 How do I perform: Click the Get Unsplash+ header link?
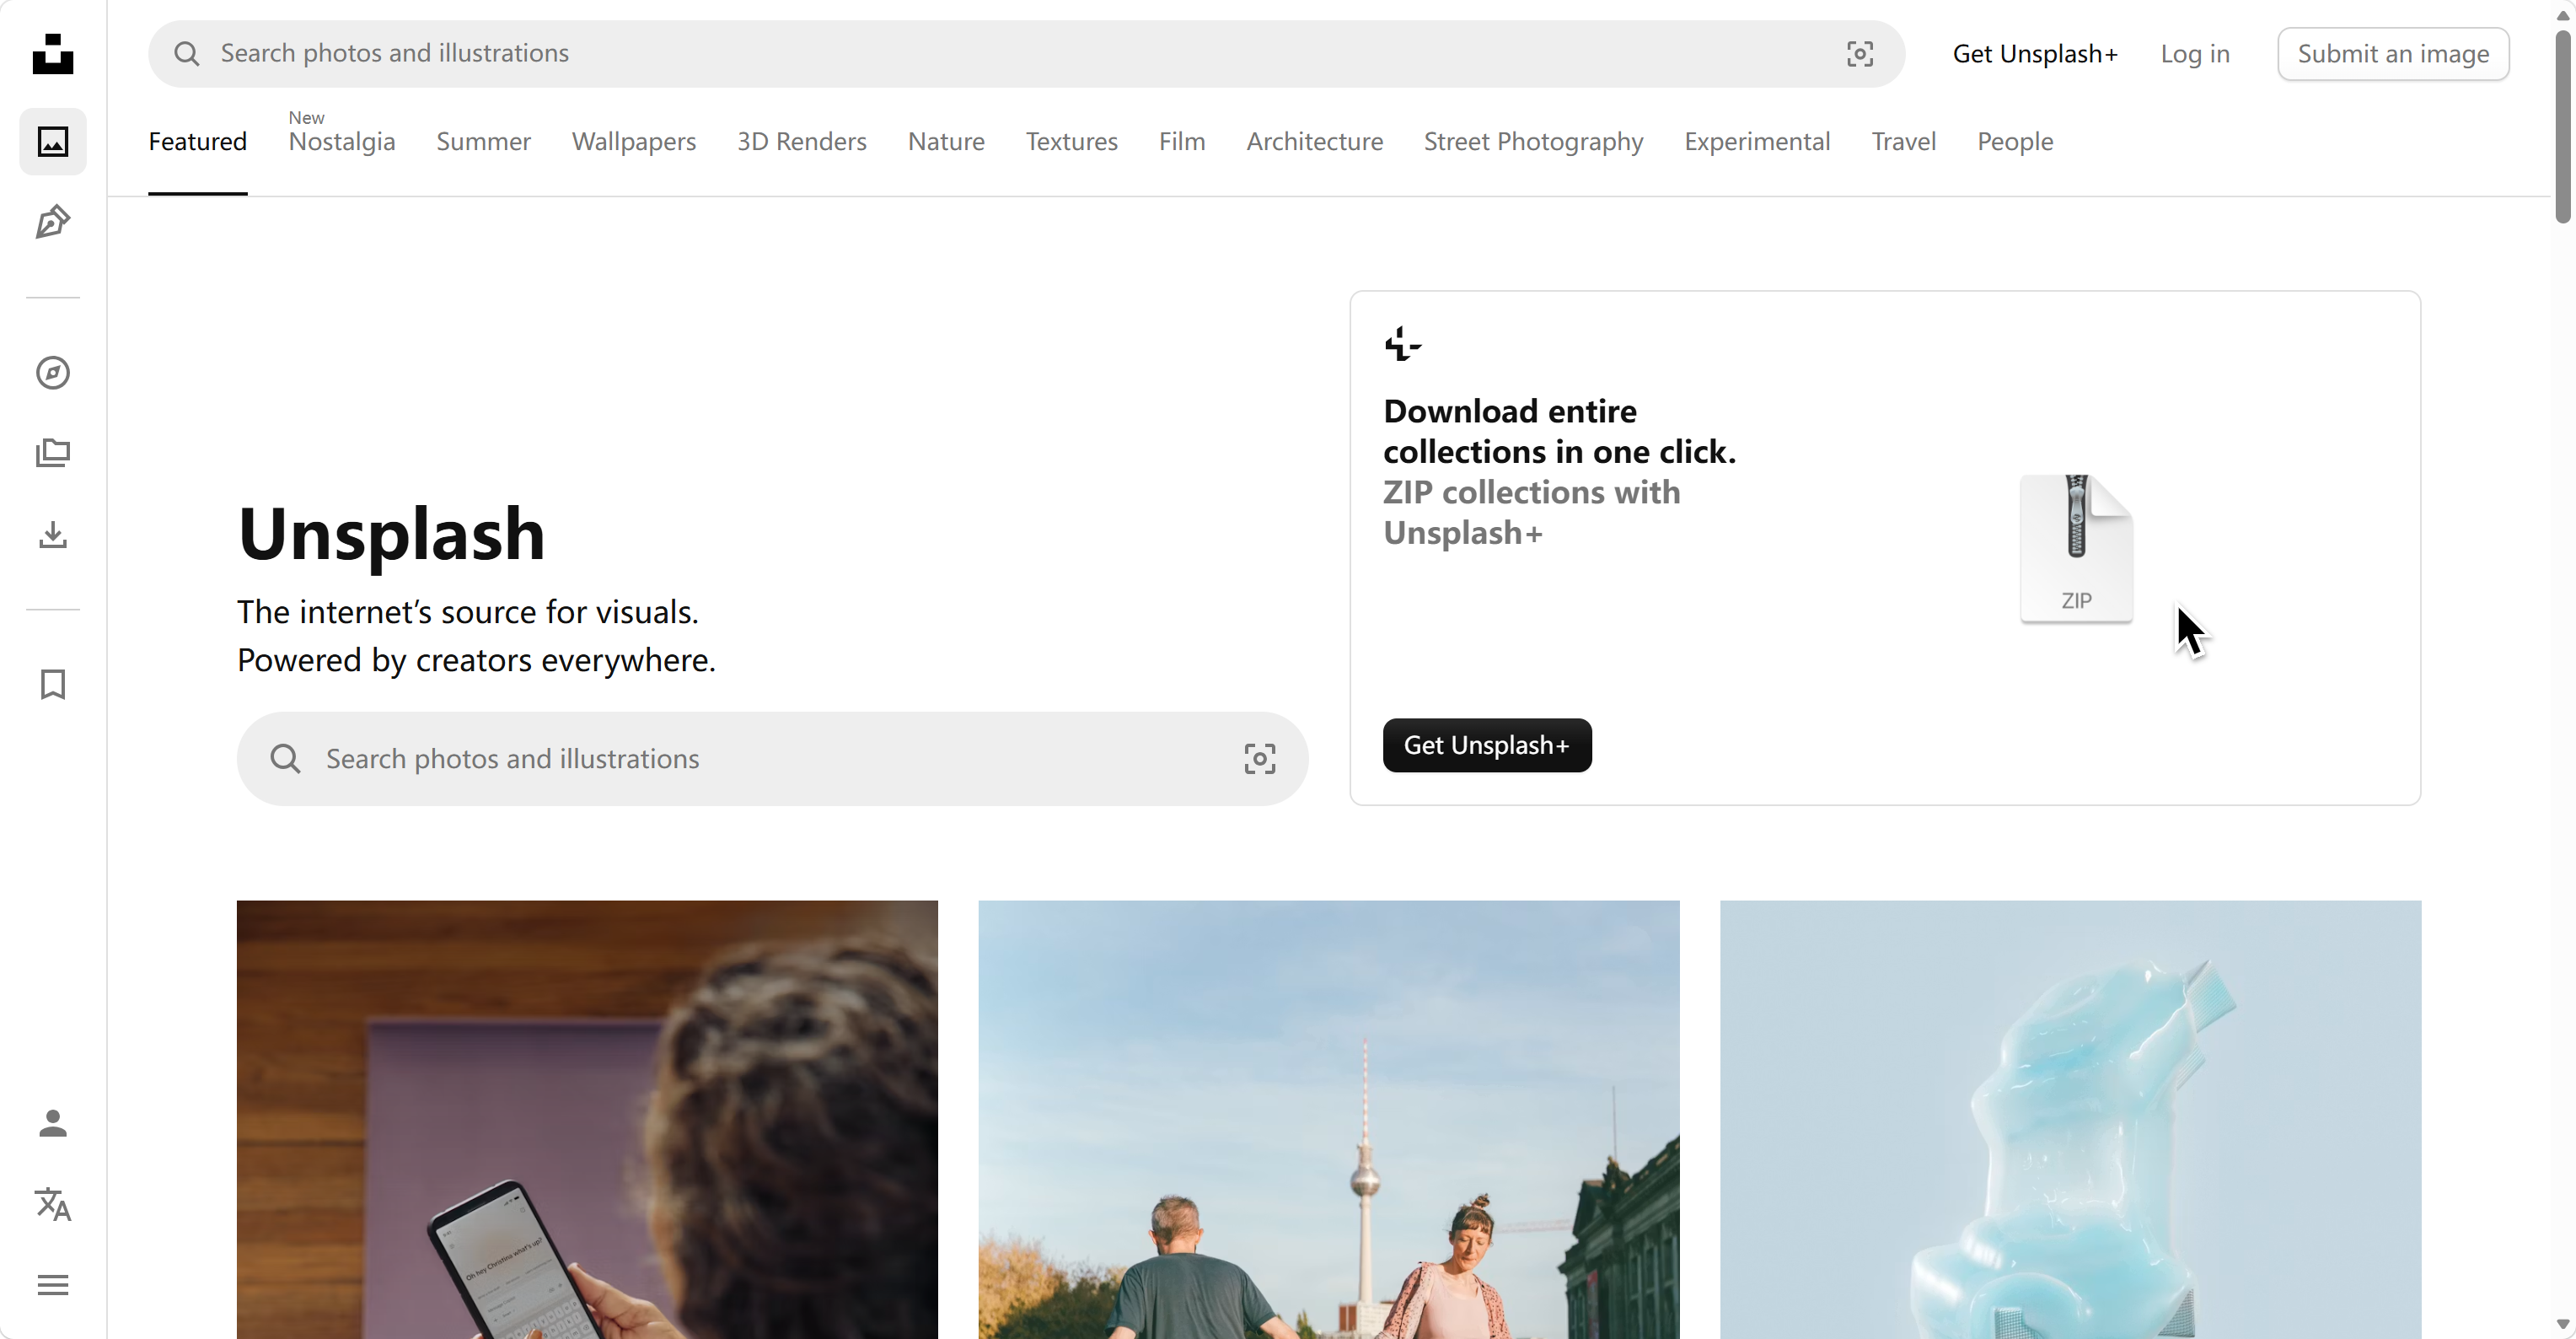click(2035, 54)
